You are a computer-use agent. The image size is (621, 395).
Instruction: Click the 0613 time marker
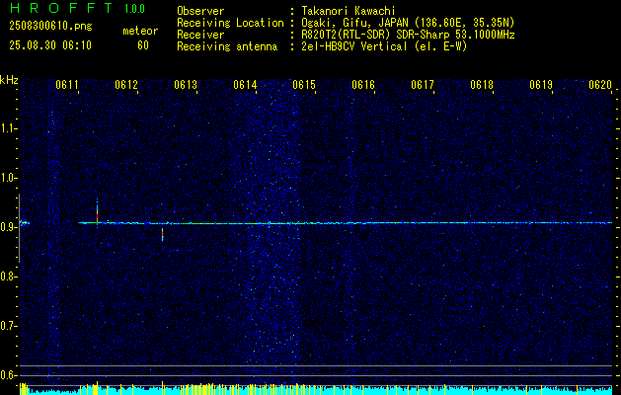pos(186,85)
